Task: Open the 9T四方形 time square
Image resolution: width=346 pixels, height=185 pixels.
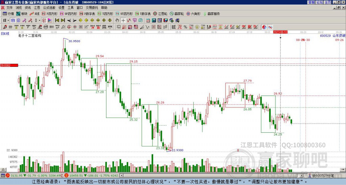Action: (x=124, y=14)
